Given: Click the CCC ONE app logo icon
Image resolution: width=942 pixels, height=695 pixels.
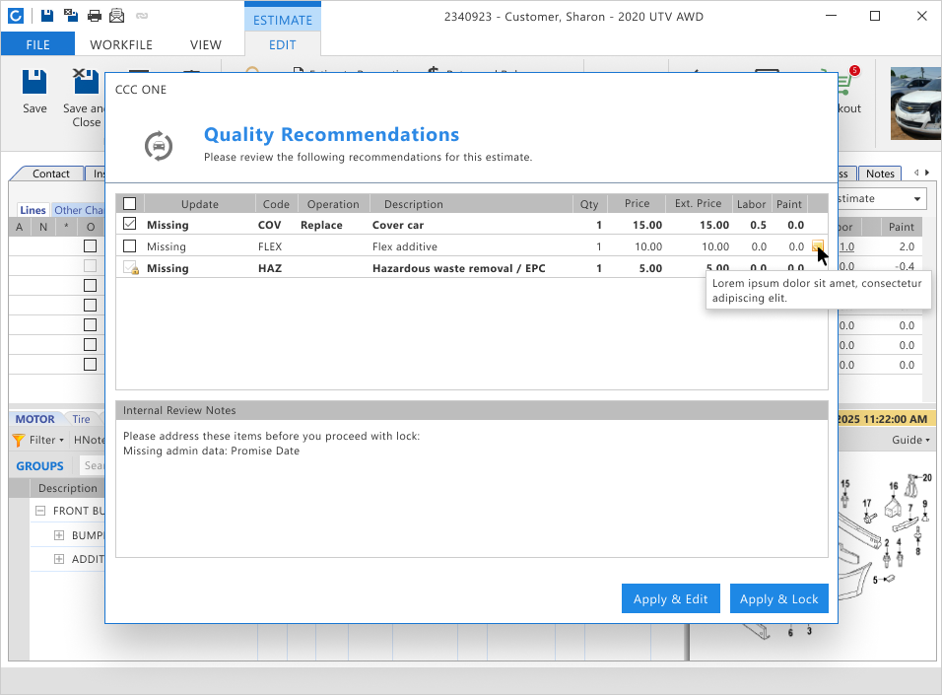Looking at the screenshot, I should tap(16, 16).
